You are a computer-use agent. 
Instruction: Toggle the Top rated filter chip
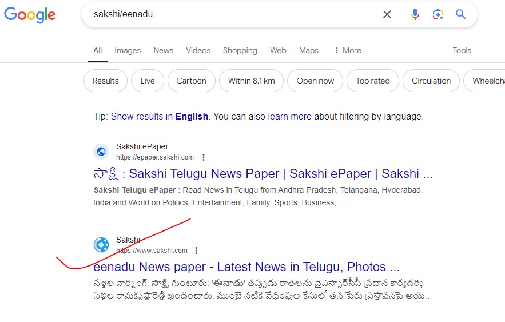[x=373, y=81]
